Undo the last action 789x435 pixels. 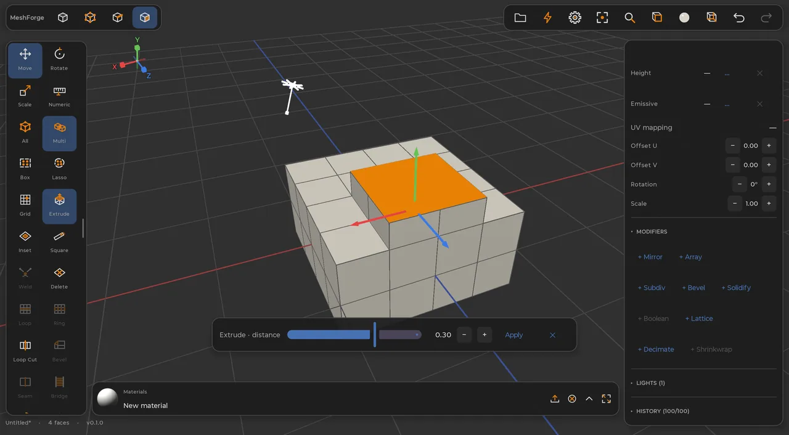(x=739, y=18)
